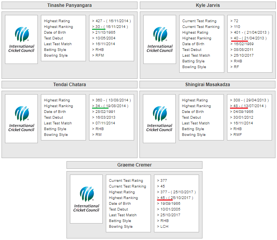Select the Tinashe Panyangara name header

(x=70, y=5)
